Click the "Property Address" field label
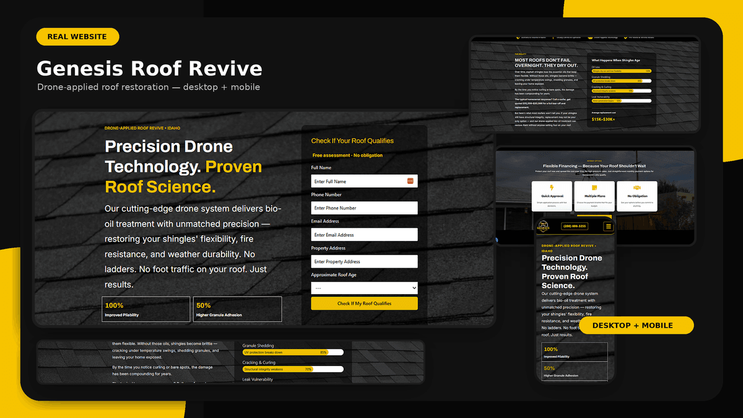This screenshot has width=743, height=418. coord(328,248)
